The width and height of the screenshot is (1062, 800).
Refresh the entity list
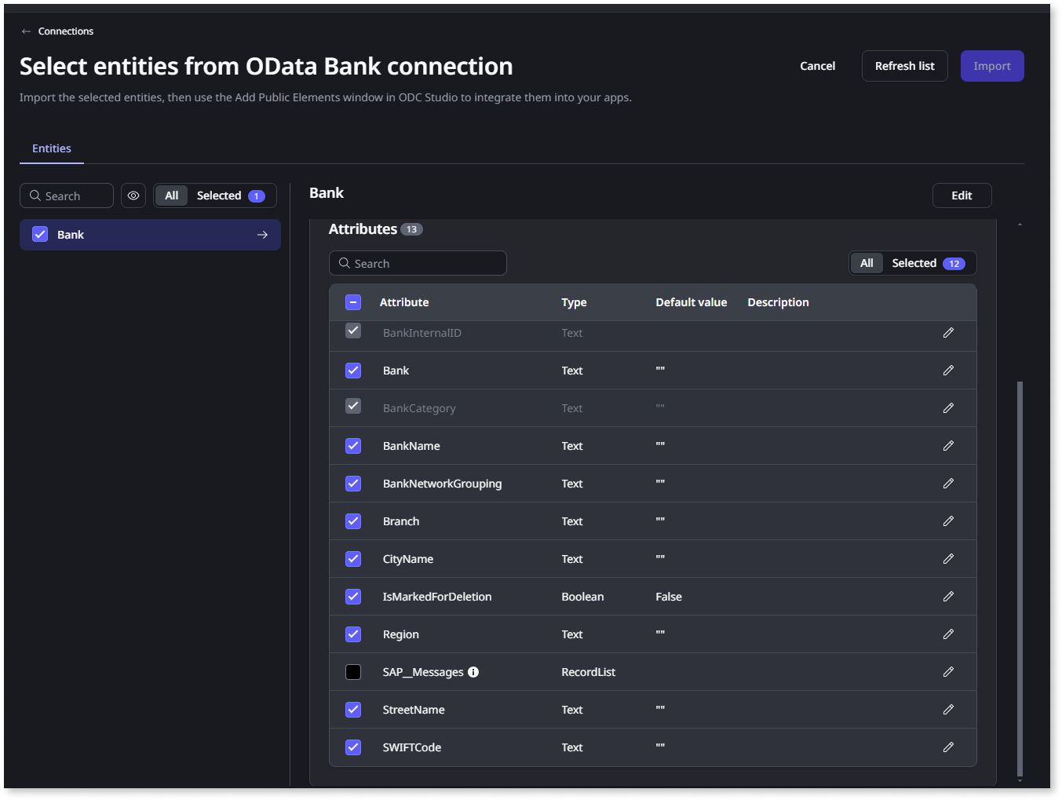[x=904, y=65]
